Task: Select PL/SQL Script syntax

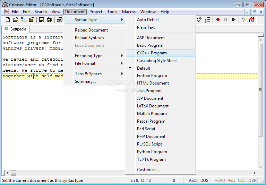Action: (x=160, y=144)
